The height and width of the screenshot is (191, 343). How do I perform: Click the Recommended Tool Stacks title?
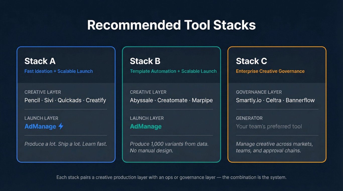(x=171, y=25)
